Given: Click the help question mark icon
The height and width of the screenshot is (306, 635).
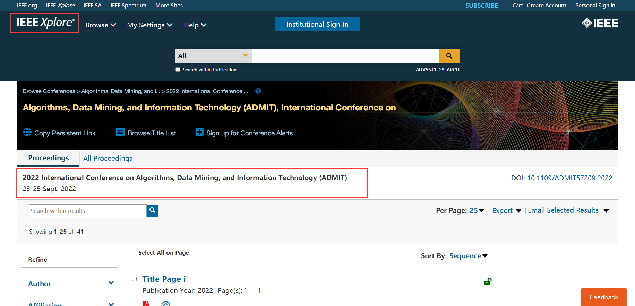Looking at the screenshot, I should (258, 91).
